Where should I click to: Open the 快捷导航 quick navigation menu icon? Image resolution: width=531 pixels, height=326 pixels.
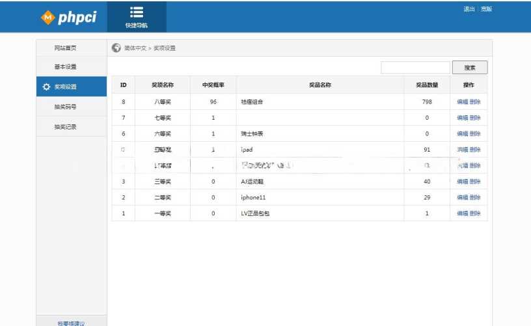pos(136,12)
